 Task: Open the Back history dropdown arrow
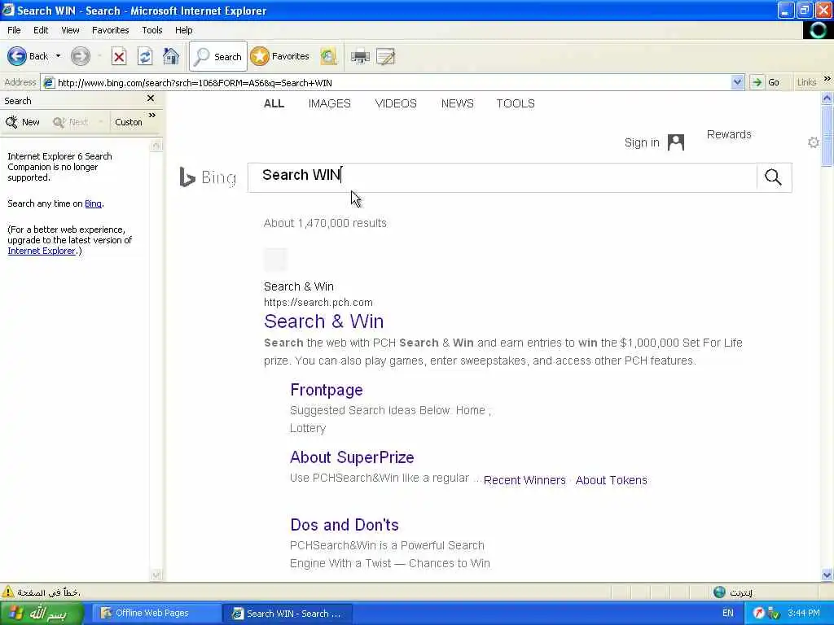[58, 56]
